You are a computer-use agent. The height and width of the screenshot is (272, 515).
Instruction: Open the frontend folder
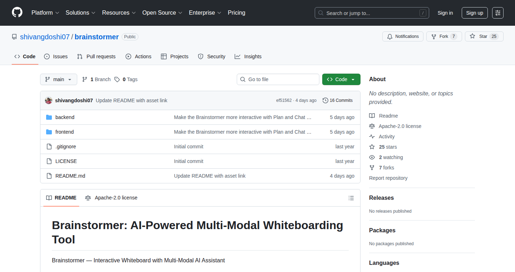(x=64, y=132)
